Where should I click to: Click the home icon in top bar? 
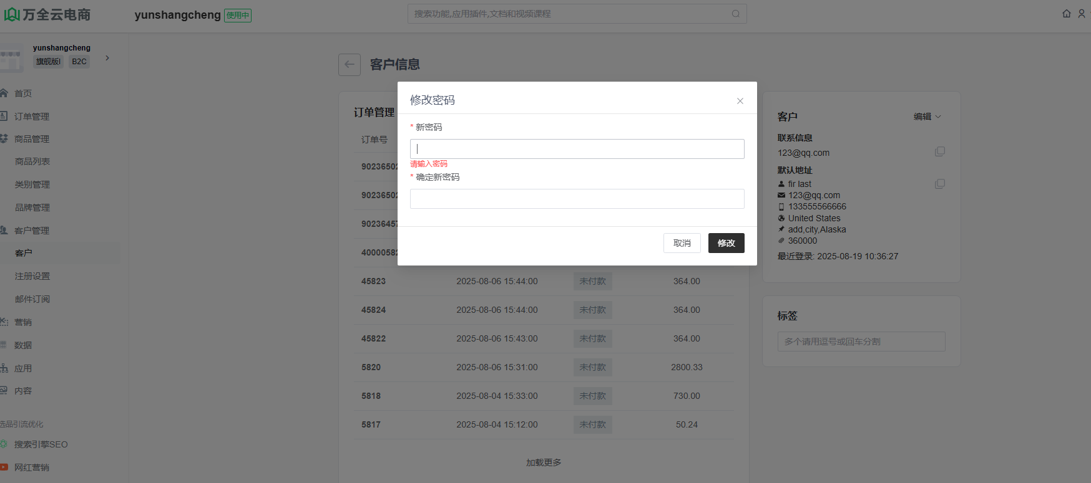pyautogui.click(x=1066, y=14)
